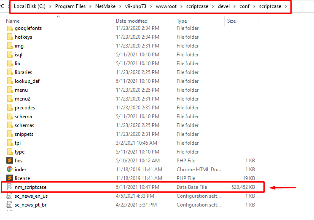314x220 pixels.
Task: Select the sc_news_en_us file name
Action: pyautogui.click(x=31, y=196)
